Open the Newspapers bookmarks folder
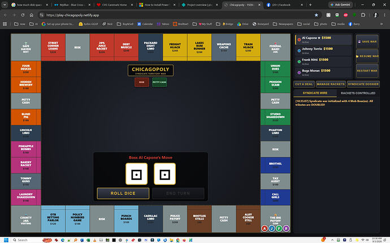Screen dimensions: 390x243 tap(283, 24)
